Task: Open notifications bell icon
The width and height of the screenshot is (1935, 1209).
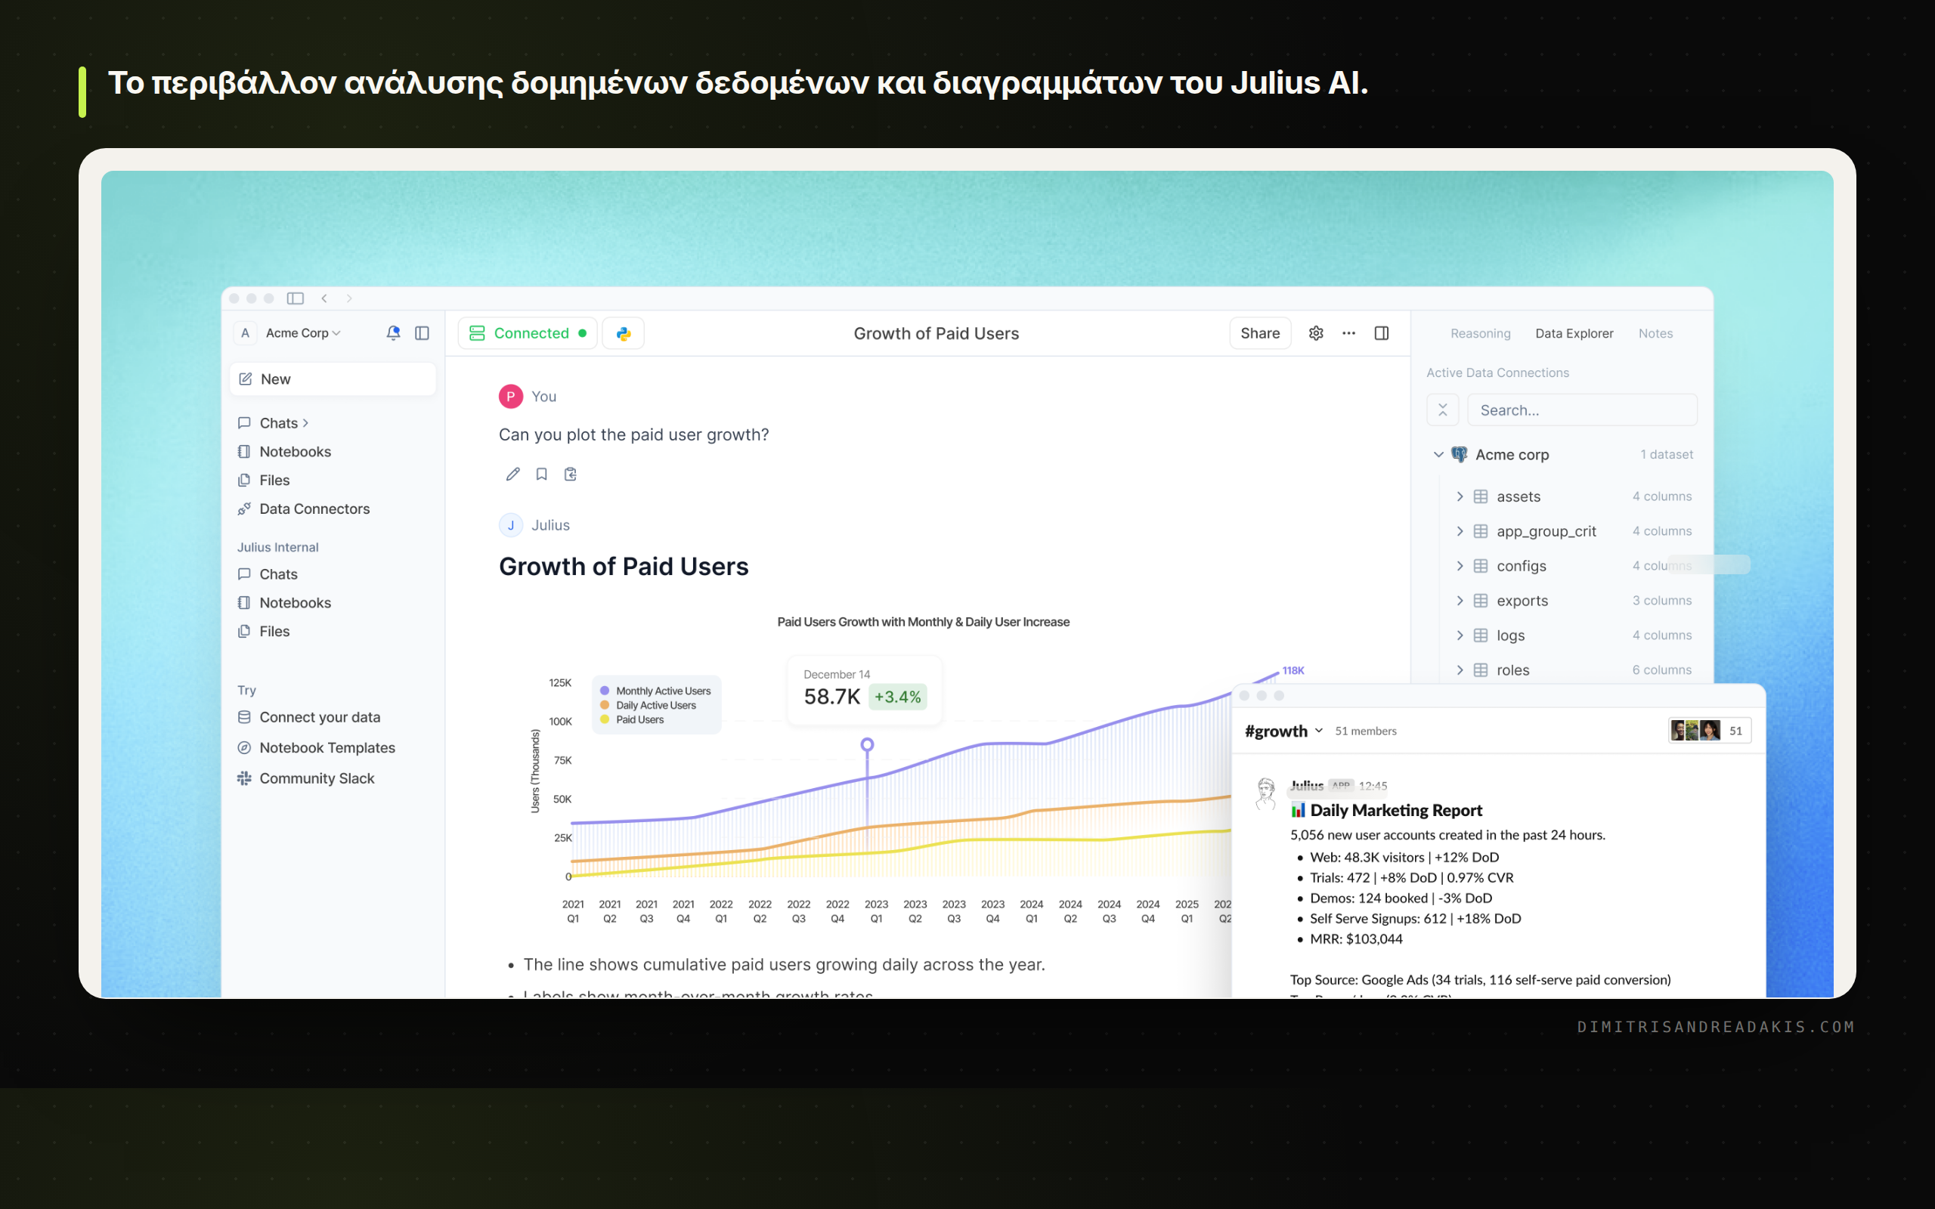Action: [x=392, y=332]
